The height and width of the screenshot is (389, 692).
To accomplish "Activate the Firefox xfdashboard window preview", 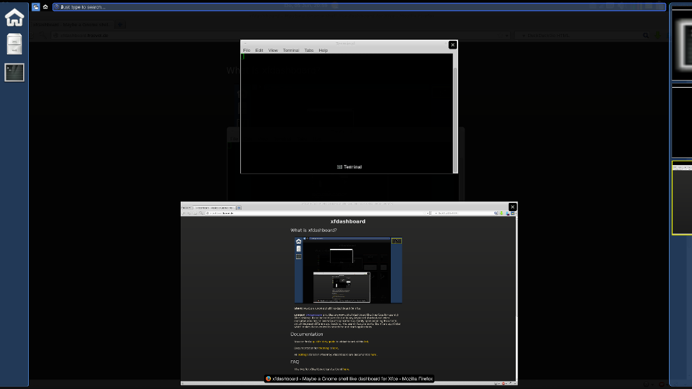I will (349, 294).
